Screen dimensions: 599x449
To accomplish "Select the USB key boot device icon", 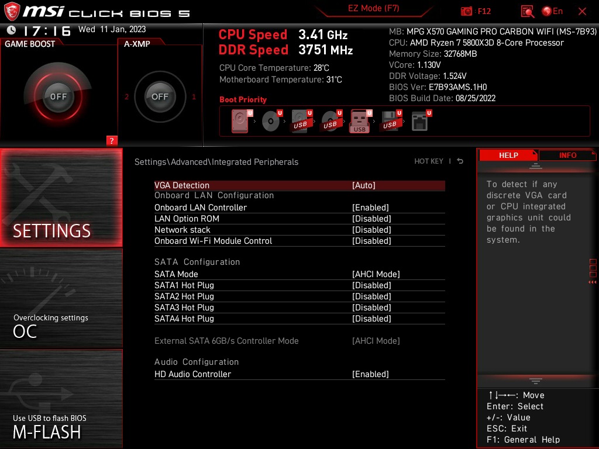I will click(x=360, y=122).
